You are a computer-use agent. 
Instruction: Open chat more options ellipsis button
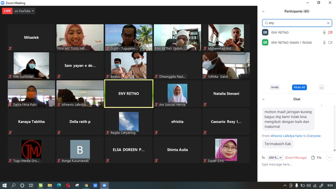(x=329, y=157)
